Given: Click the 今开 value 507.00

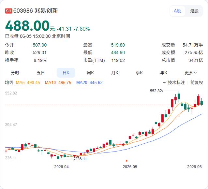Looking at the screenshot, I should (x=40, y=45).
